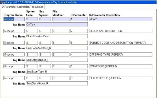Click the D-Parameter field containing 2

tap(79, 31)
